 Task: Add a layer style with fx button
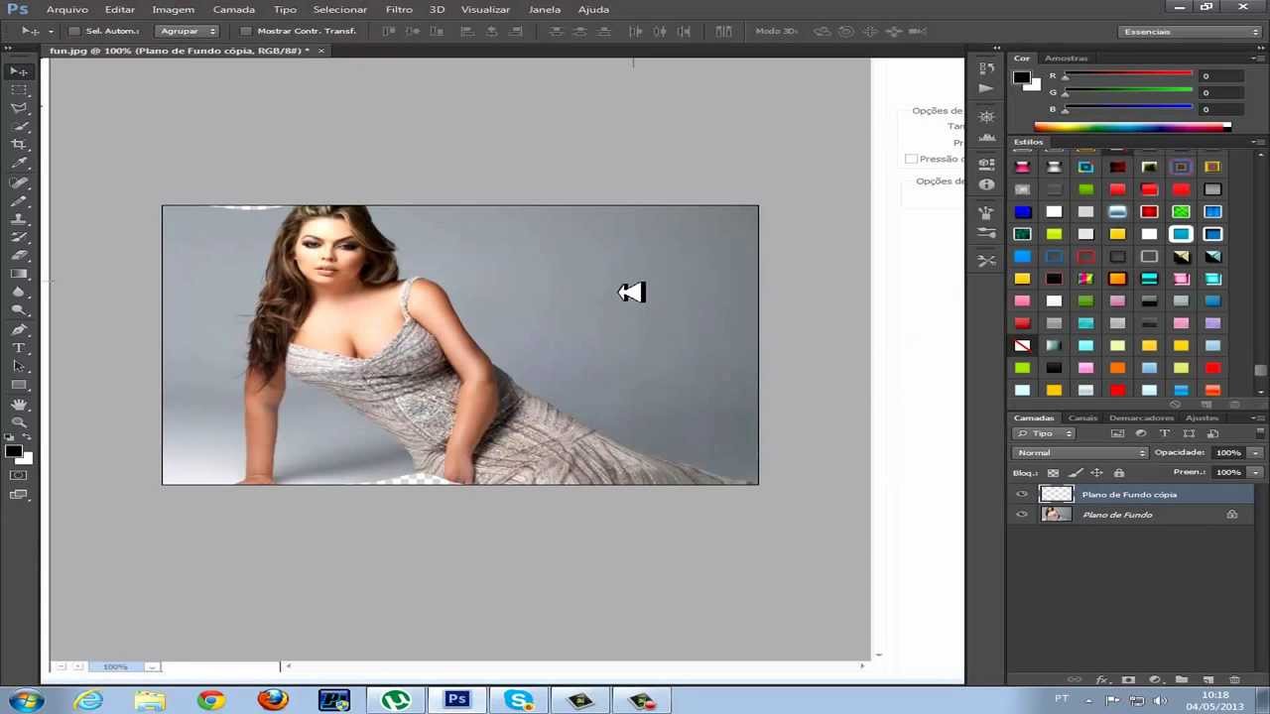coord(1102,680)
